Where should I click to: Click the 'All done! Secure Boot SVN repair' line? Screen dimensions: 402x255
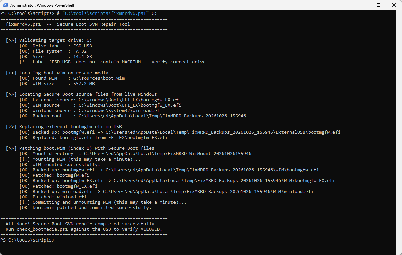pyautogui.click(x=81, y=224)
